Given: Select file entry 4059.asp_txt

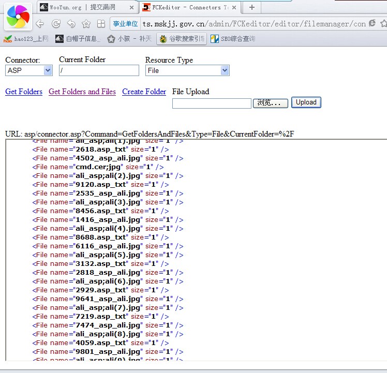Looking at the screenshot, I should click(x=100, y=343).
